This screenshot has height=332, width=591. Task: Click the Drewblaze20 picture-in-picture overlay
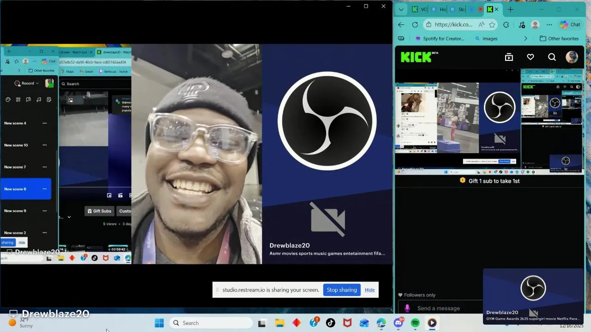click(533, 296)
